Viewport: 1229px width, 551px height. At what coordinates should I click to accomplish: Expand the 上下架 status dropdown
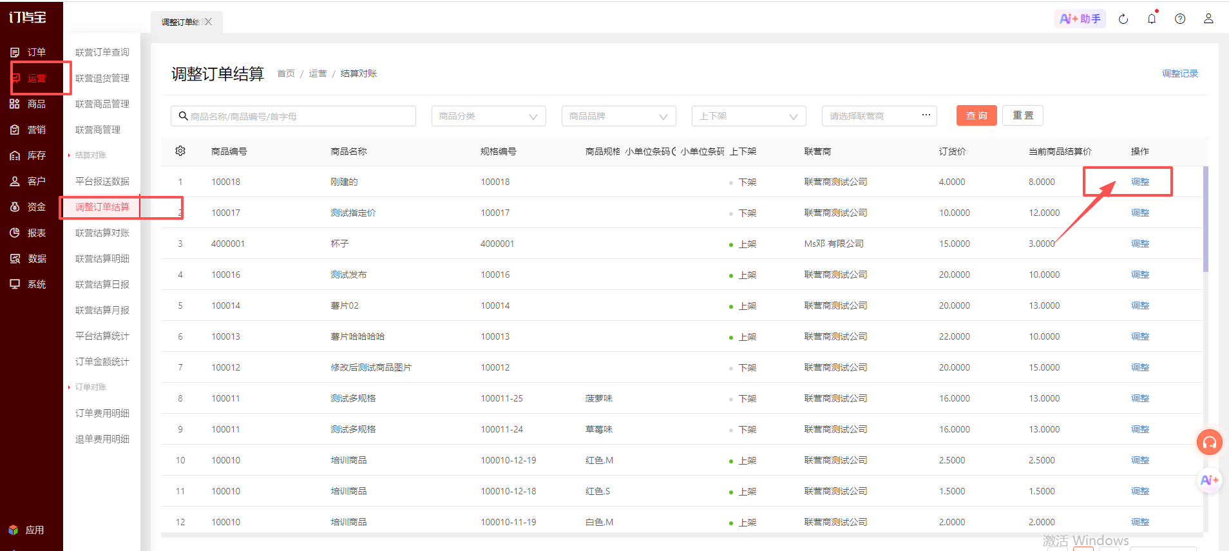749,116
